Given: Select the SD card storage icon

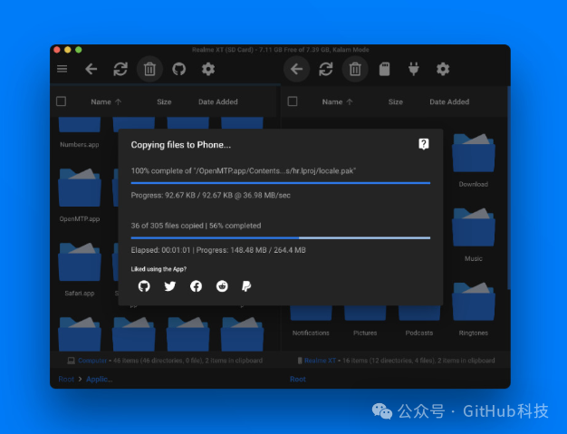Looking at the screenshot, I should (x=384, y=69).
